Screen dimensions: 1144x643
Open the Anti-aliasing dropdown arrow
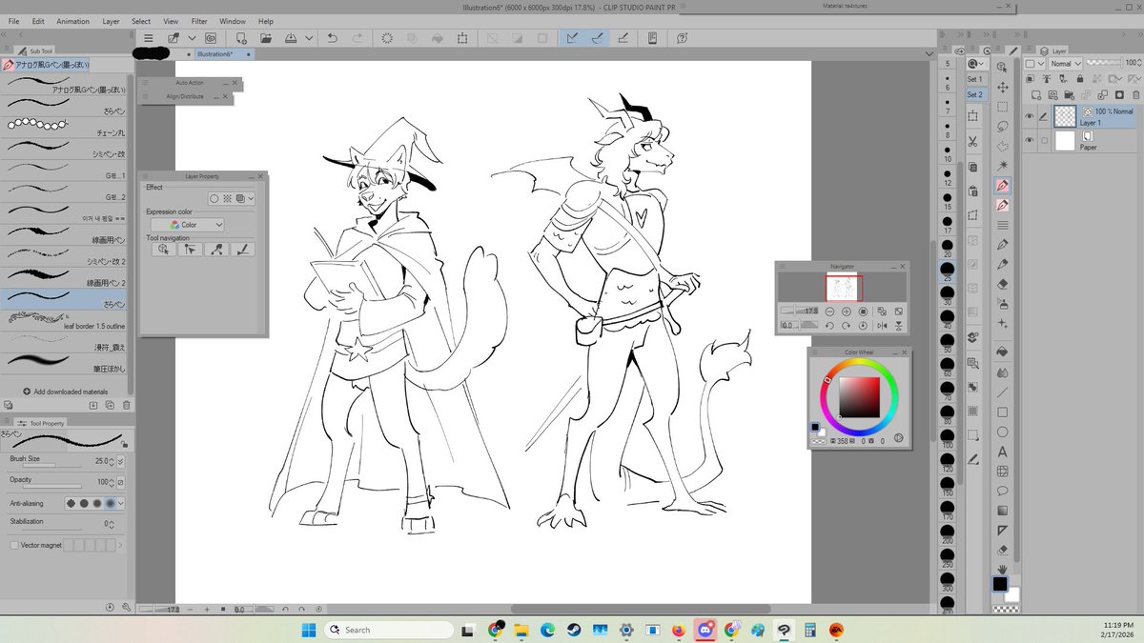click(x=121, y=503)
